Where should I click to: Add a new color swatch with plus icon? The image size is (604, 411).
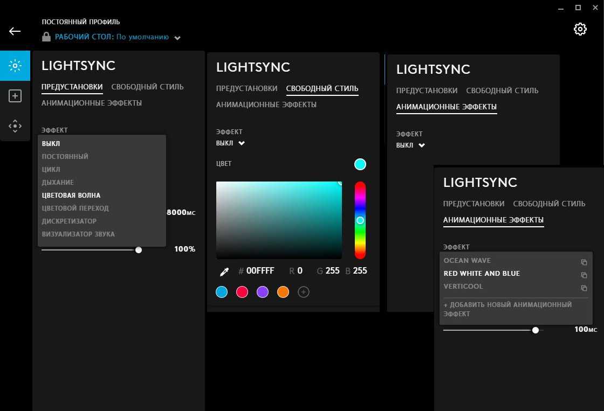click(304, 292)
